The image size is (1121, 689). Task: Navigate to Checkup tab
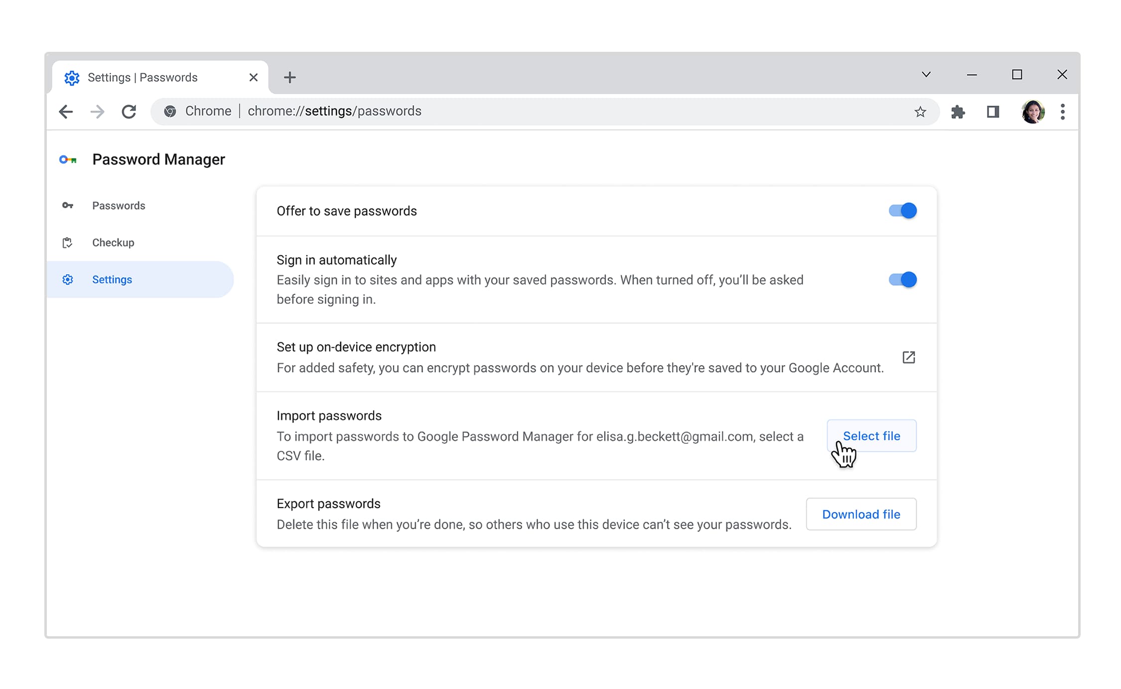[x=113, y=242]
